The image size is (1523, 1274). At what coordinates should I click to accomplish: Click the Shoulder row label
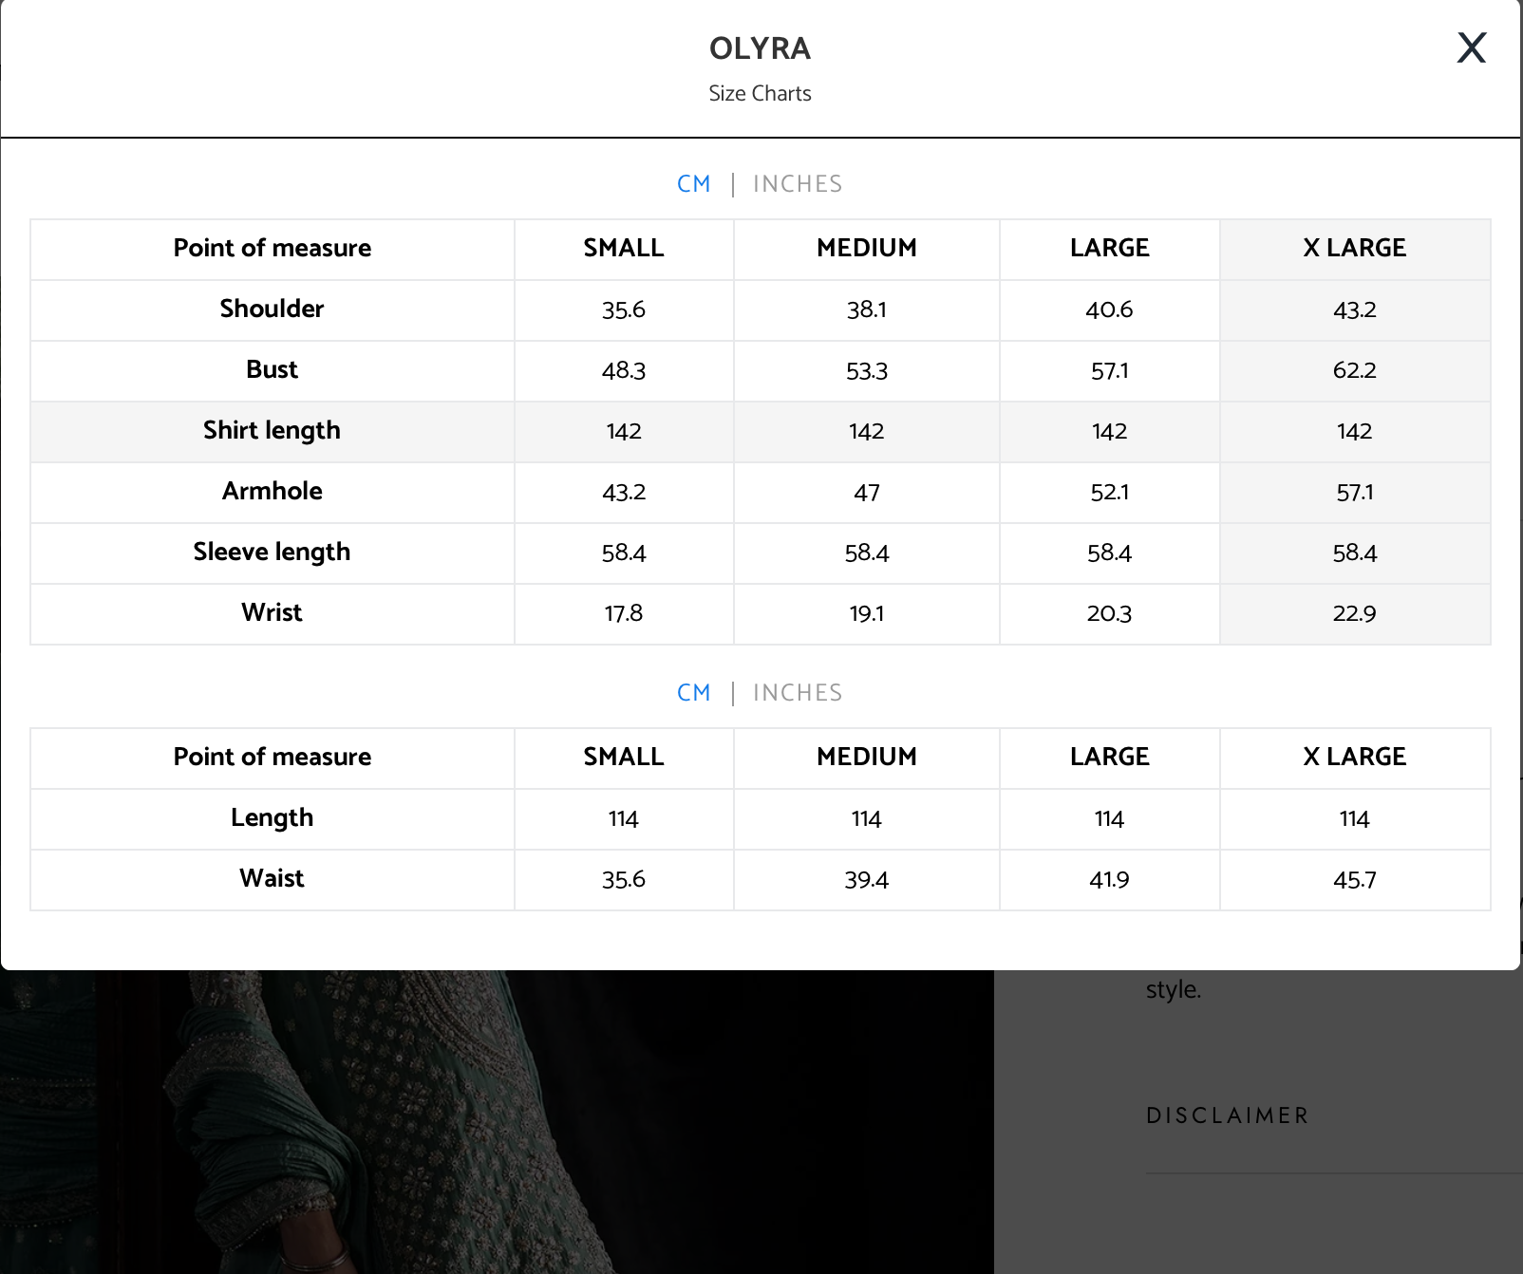[x=272, y=309]
